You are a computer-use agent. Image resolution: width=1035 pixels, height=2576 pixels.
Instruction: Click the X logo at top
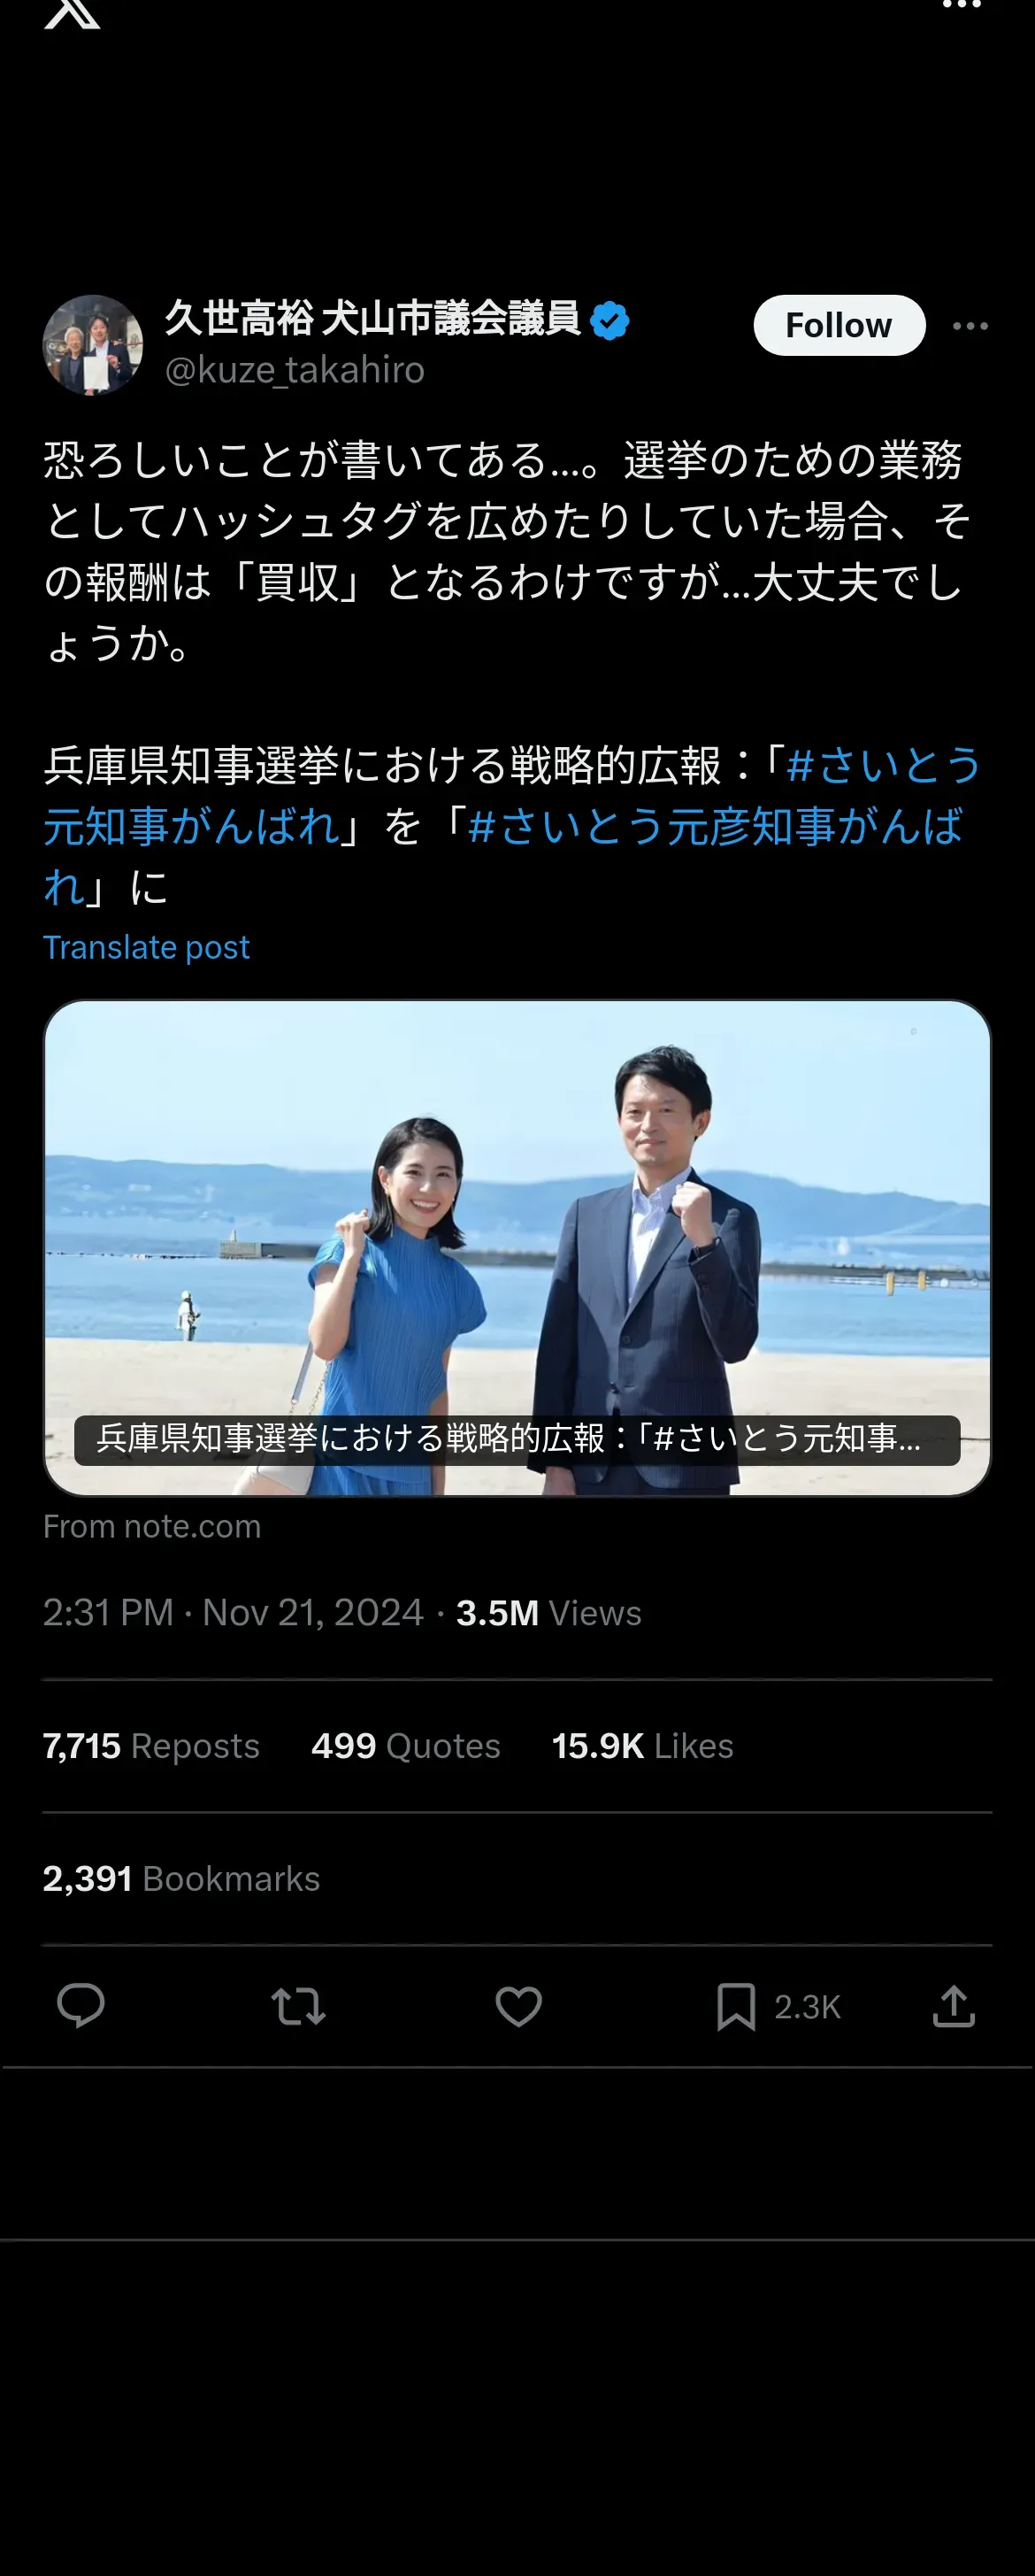72,13
